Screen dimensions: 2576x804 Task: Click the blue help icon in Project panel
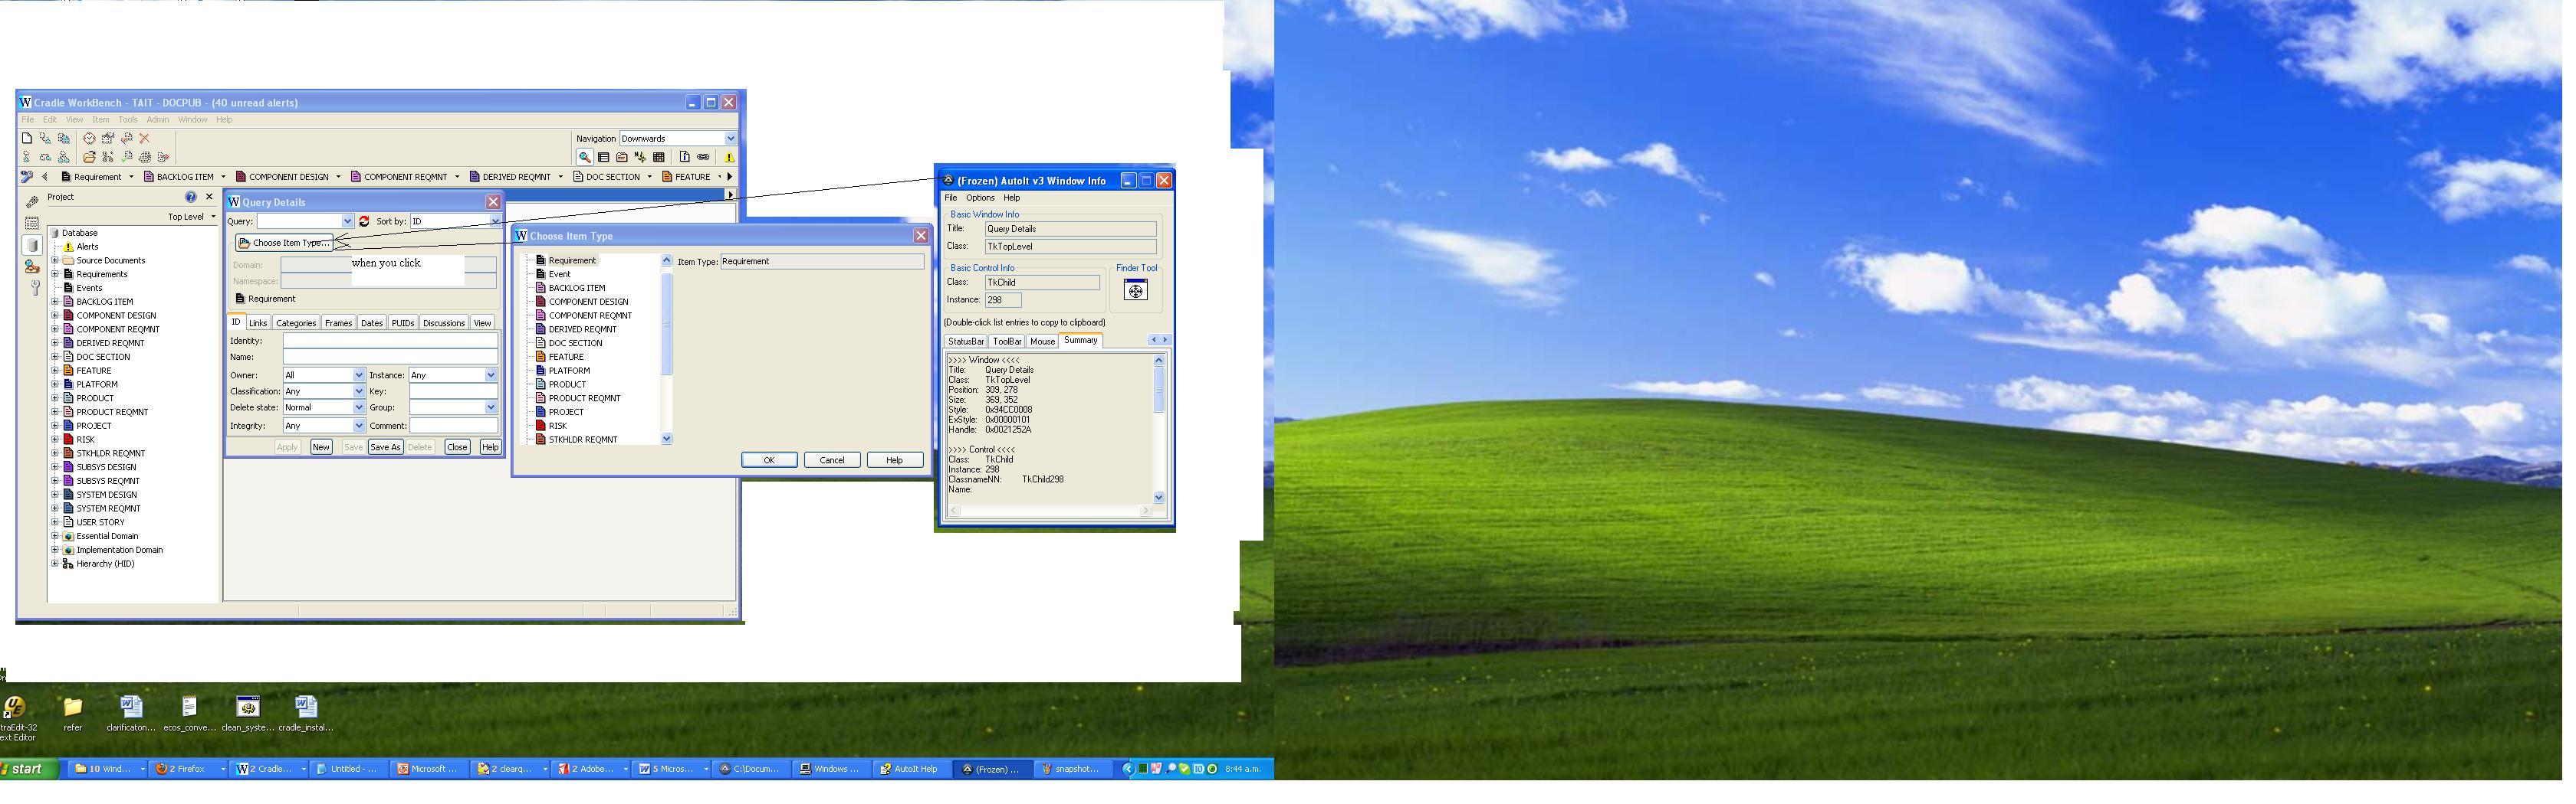(190, 198)
